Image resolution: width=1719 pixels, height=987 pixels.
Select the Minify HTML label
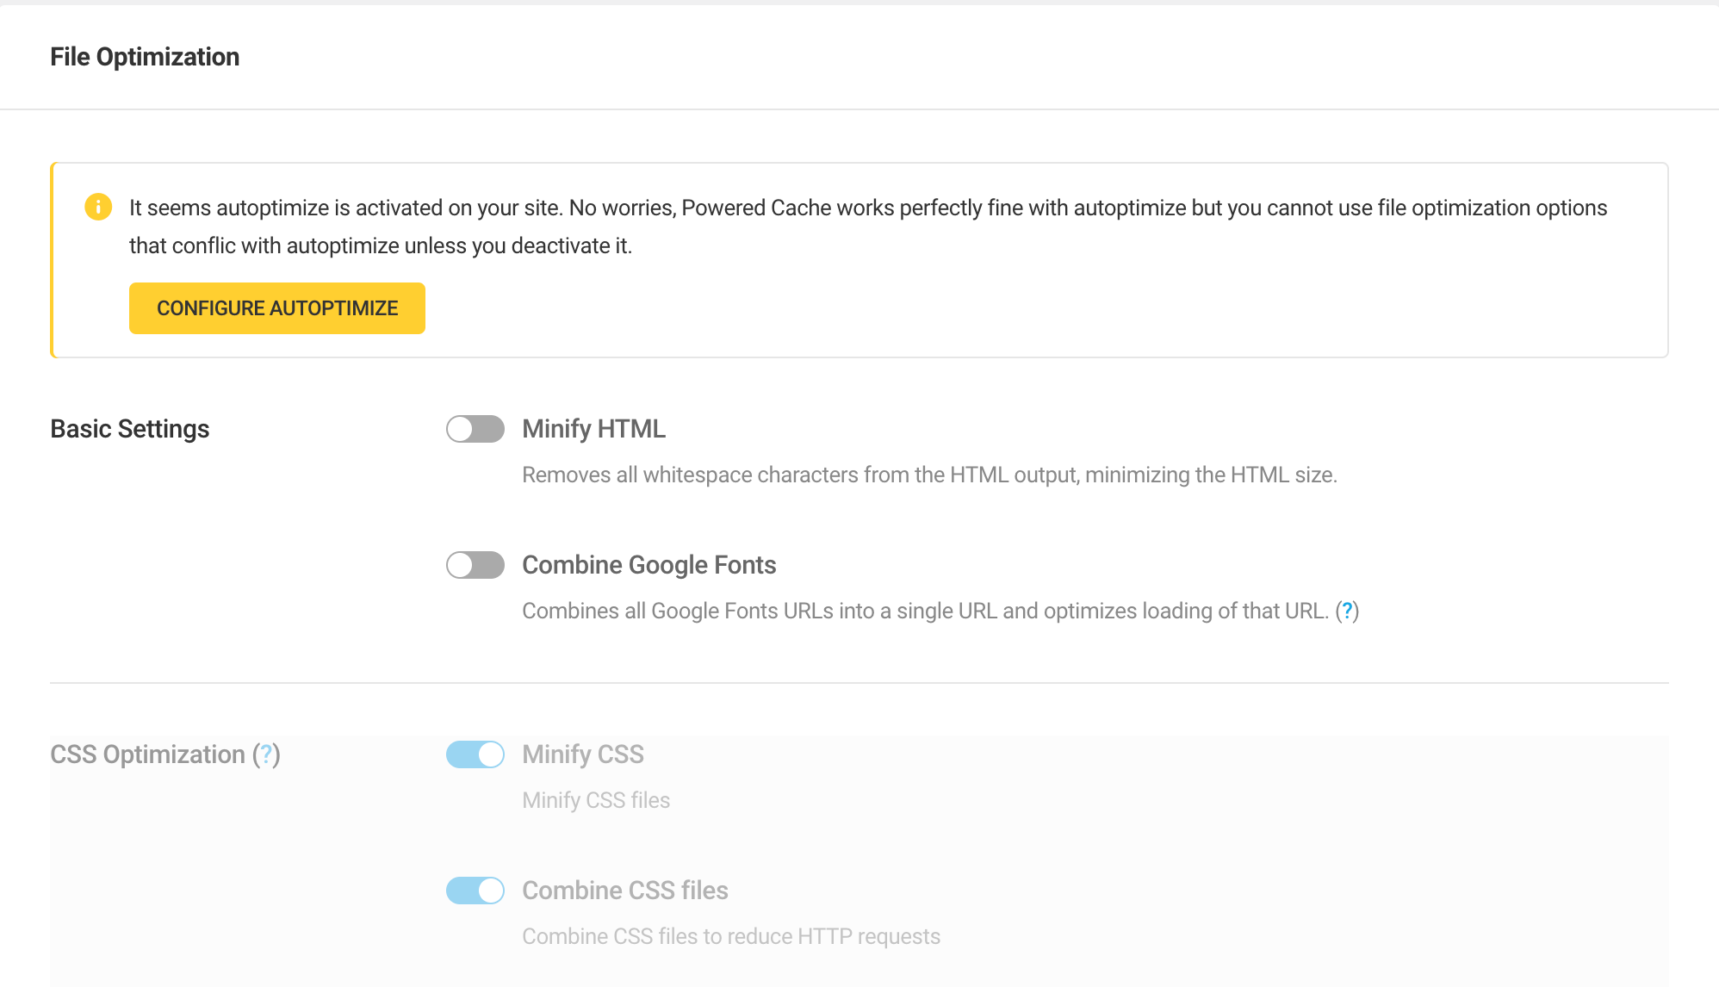coord(593,428)
